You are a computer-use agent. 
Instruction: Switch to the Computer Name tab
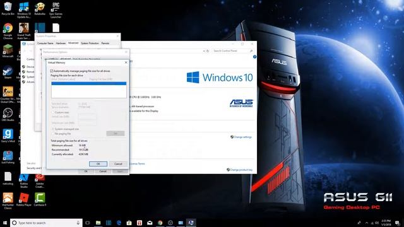tap(45, 44)
